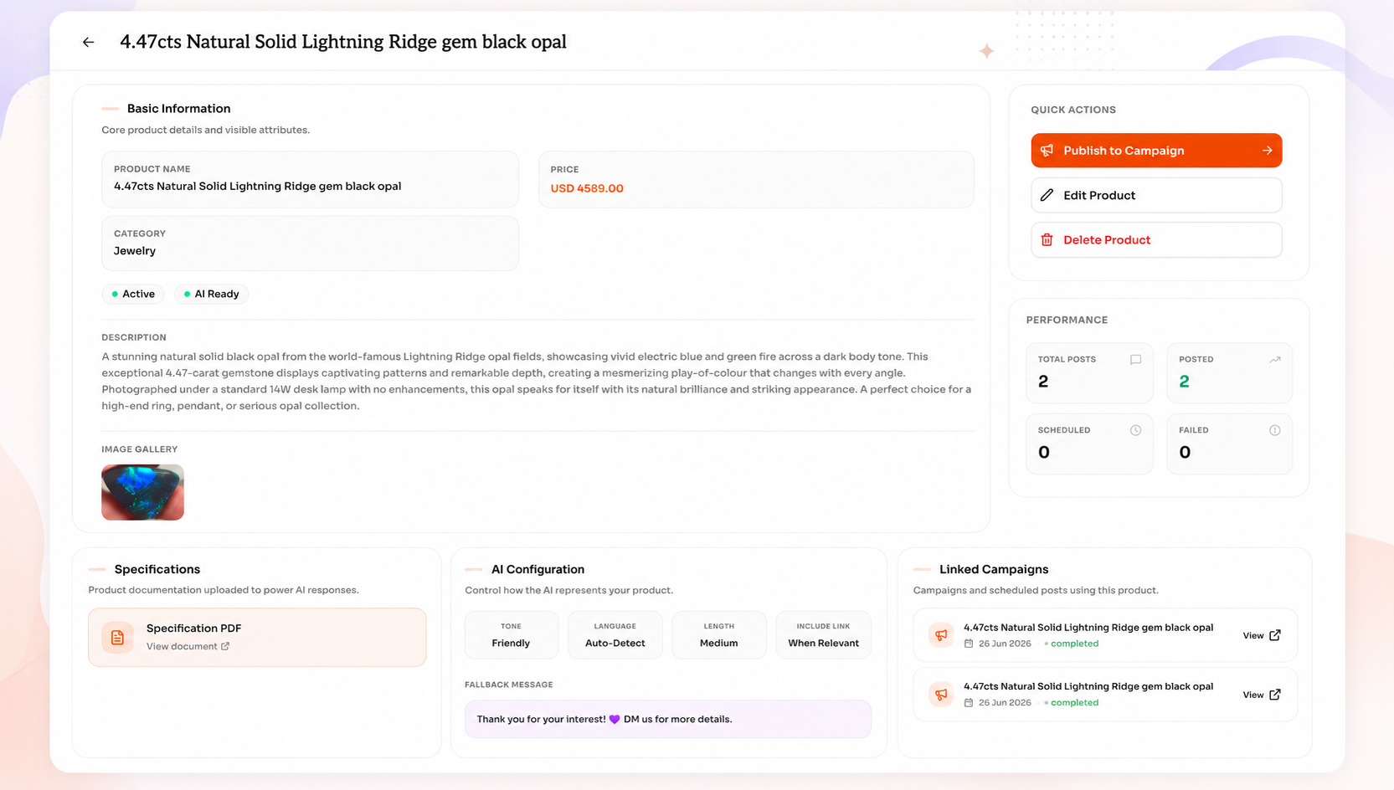Click the page title heading
Image resolution: width=1394 pixels, height=790 pixels.
342,42
